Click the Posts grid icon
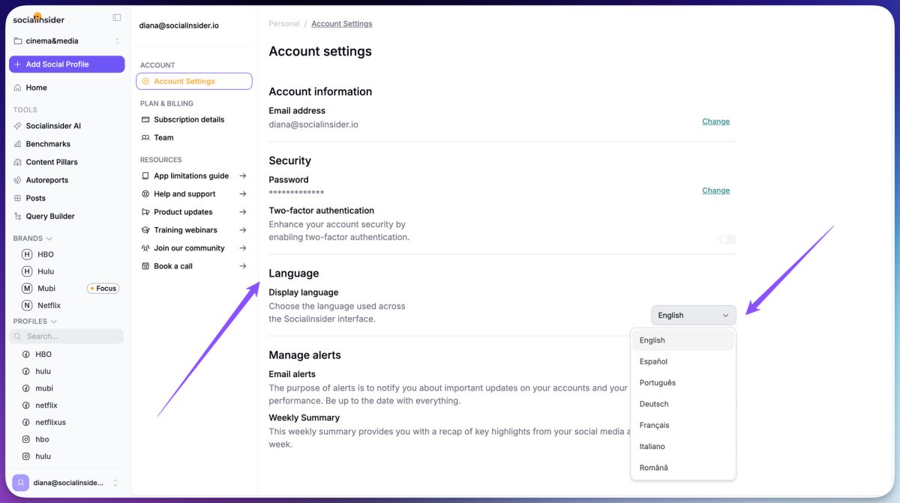The image size is (900, 503). pyautogui.click(x=18, y=198)
